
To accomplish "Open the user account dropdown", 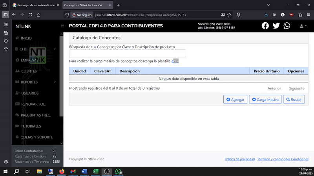I will 303,26.
